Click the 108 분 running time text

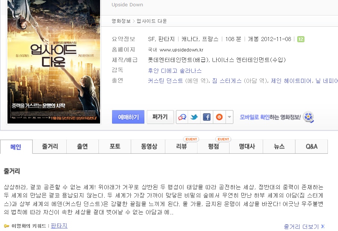pyautogui.click(x=233, y=39)
